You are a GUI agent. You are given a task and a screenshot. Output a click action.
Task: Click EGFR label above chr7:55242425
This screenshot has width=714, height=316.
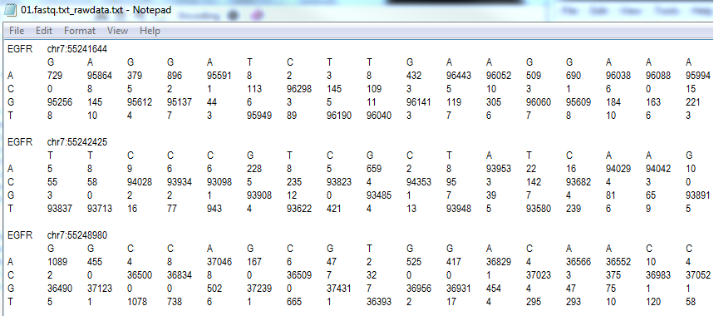20,142
